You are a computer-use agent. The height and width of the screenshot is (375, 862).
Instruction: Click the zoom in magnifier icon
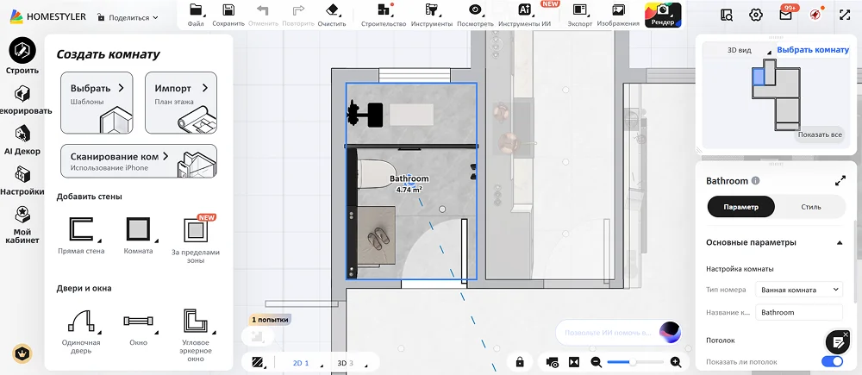[676, 362]
